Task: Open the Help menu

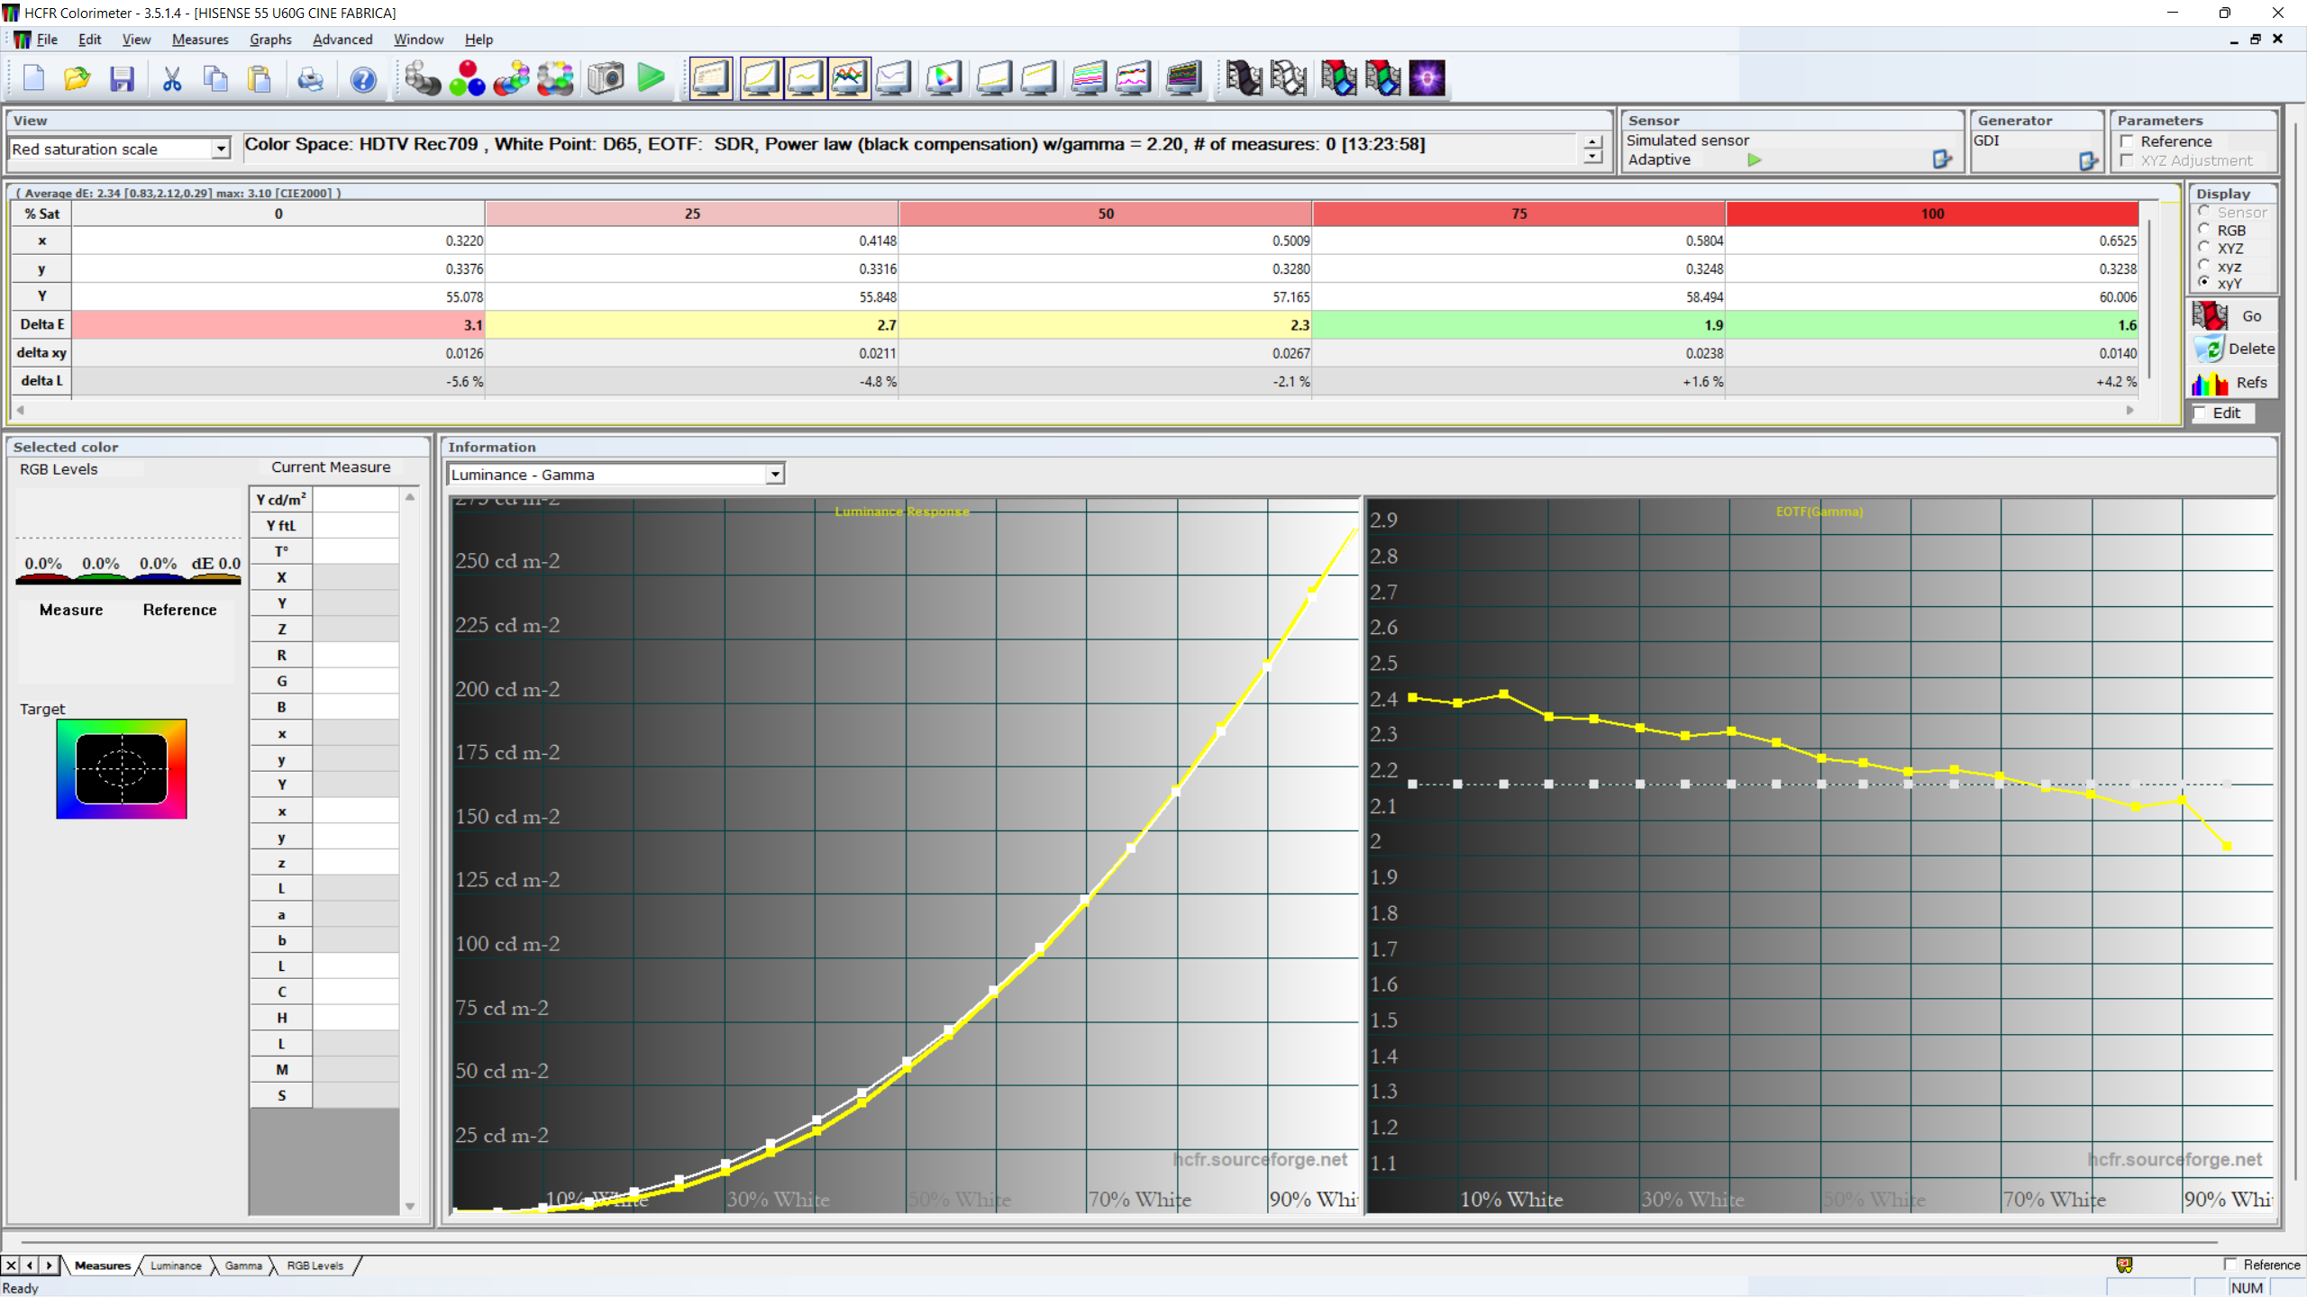Action: click(479, 40)
